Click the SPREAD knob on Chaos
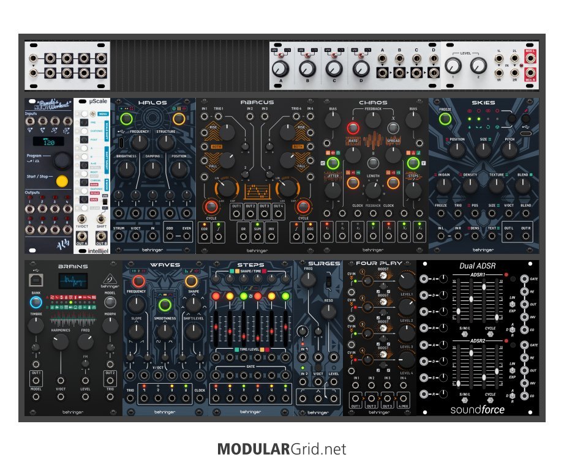This screenshot has height=462, width=564. pos(393,155)
